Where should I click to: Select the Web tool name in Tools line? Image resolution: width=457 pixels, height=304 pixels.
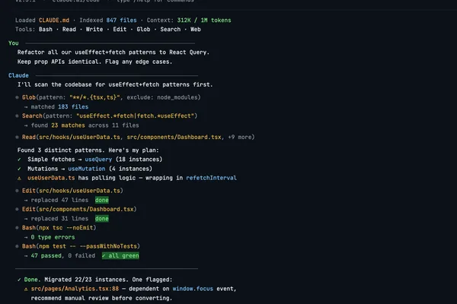click(x=196, y=30)
